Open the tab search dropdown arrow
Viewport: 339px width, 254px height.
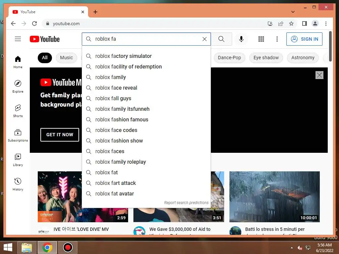(293, 12)
